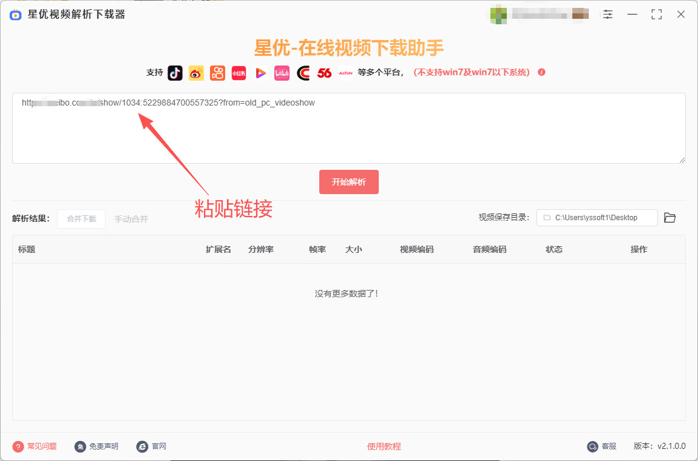Screen dimensions: 698x461
Task: Click the text area resize handle corner
Action: pos(682,160)
